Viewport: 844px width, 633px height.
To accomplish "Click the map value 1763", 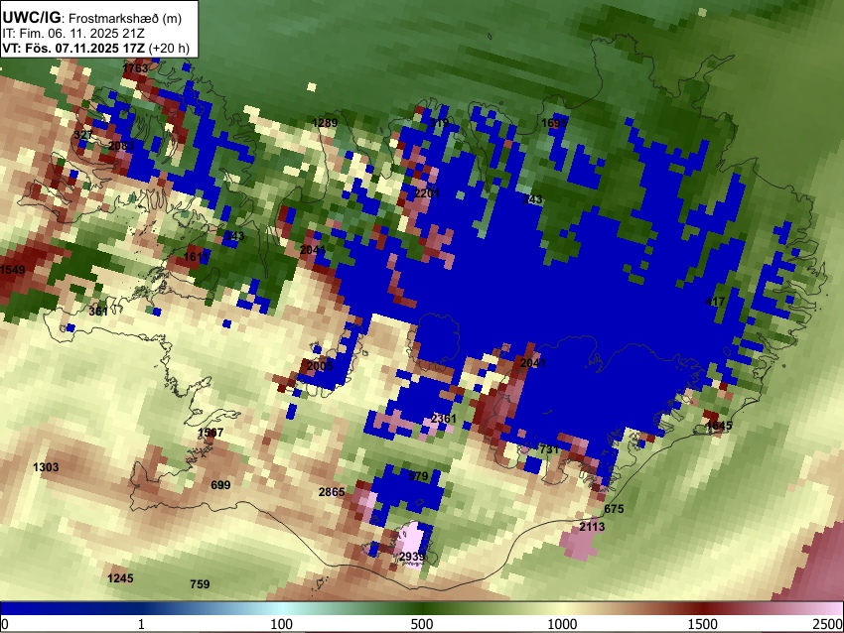I will tap(136, 68).
